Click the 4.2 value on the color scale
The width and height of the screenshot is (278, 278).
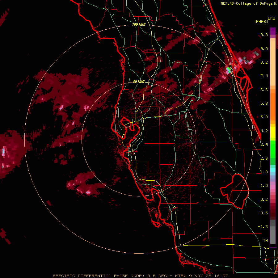264,131
